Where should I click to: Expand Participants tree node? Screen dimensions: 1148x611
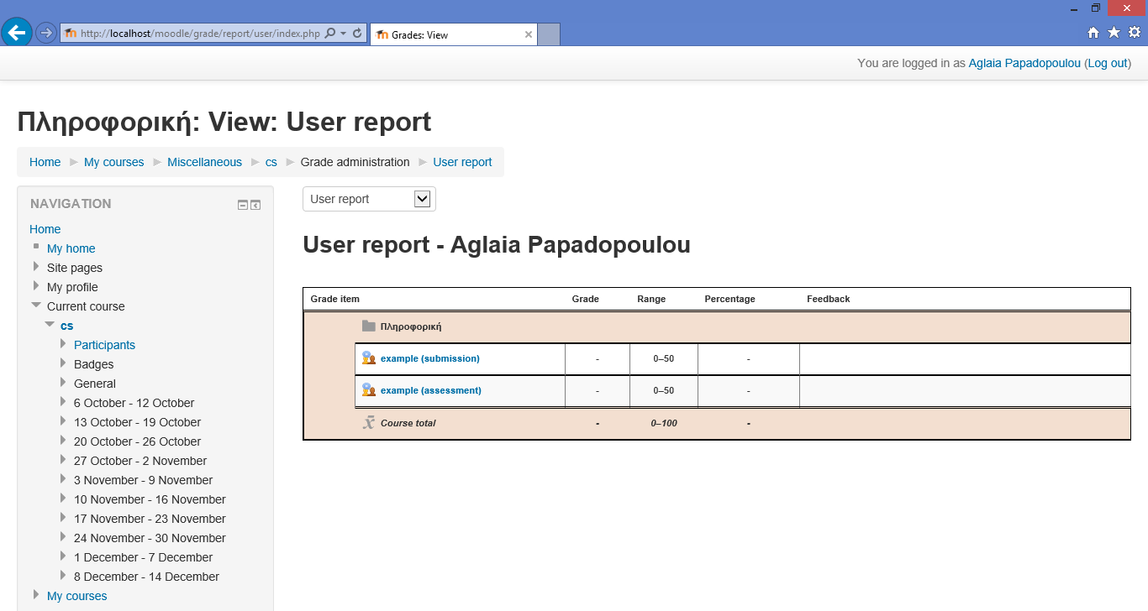(x=63, y=344)
